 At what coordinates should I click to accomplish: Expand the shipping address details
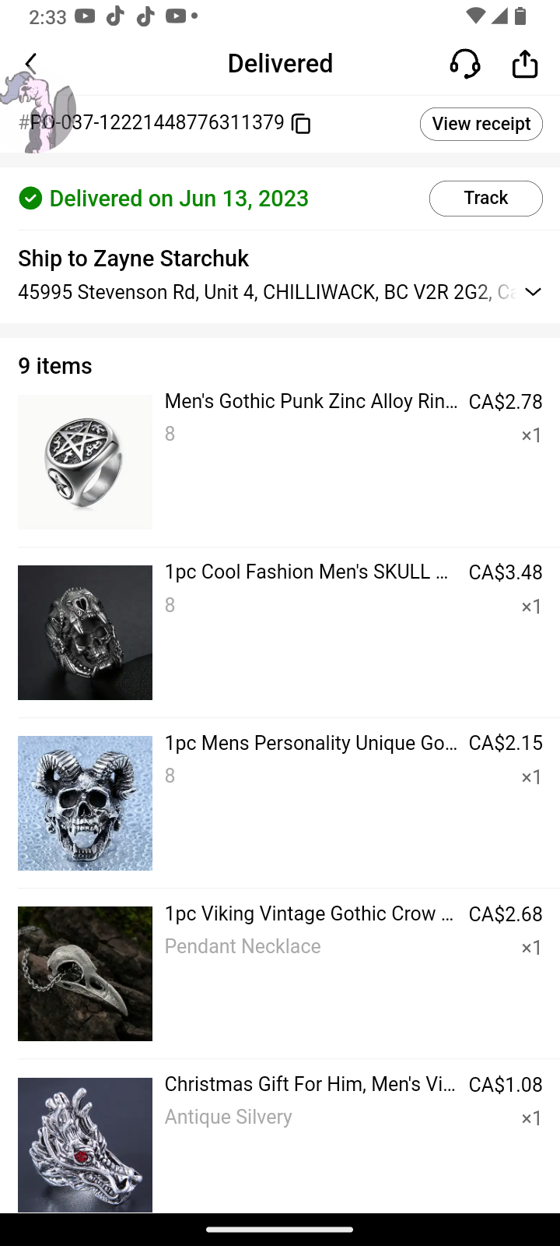(533, 292)
